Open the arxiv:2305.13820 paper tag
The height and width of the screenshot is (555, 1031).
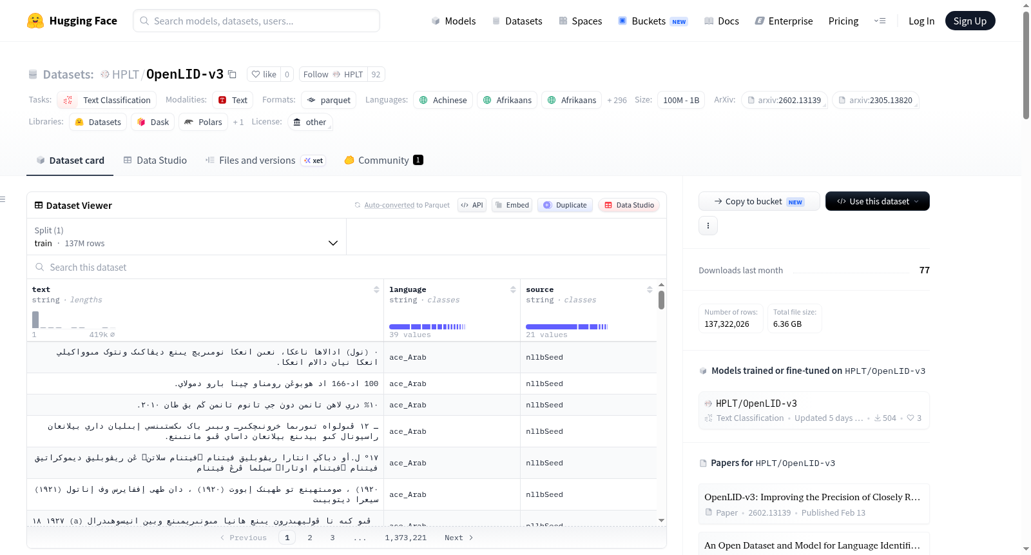876,100
